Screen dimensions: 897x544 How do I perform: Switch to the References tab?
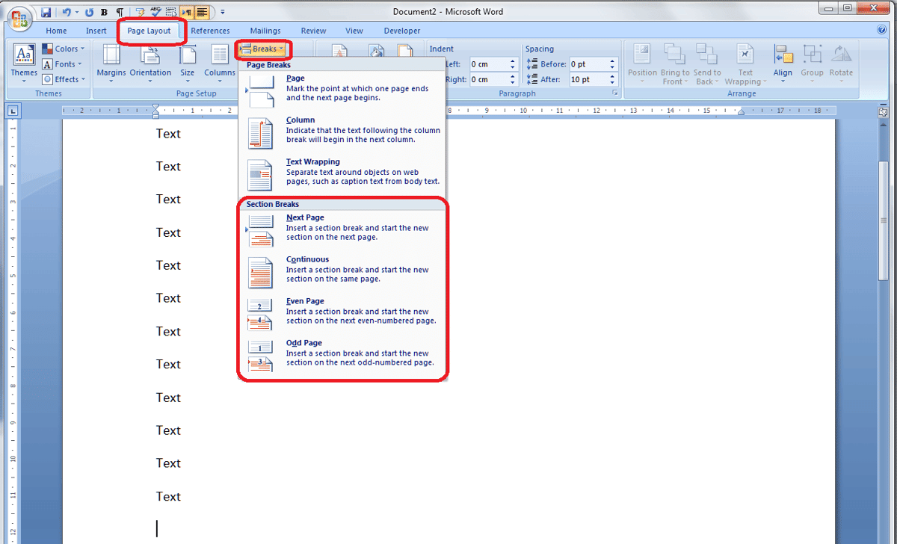tap(210, 31)
